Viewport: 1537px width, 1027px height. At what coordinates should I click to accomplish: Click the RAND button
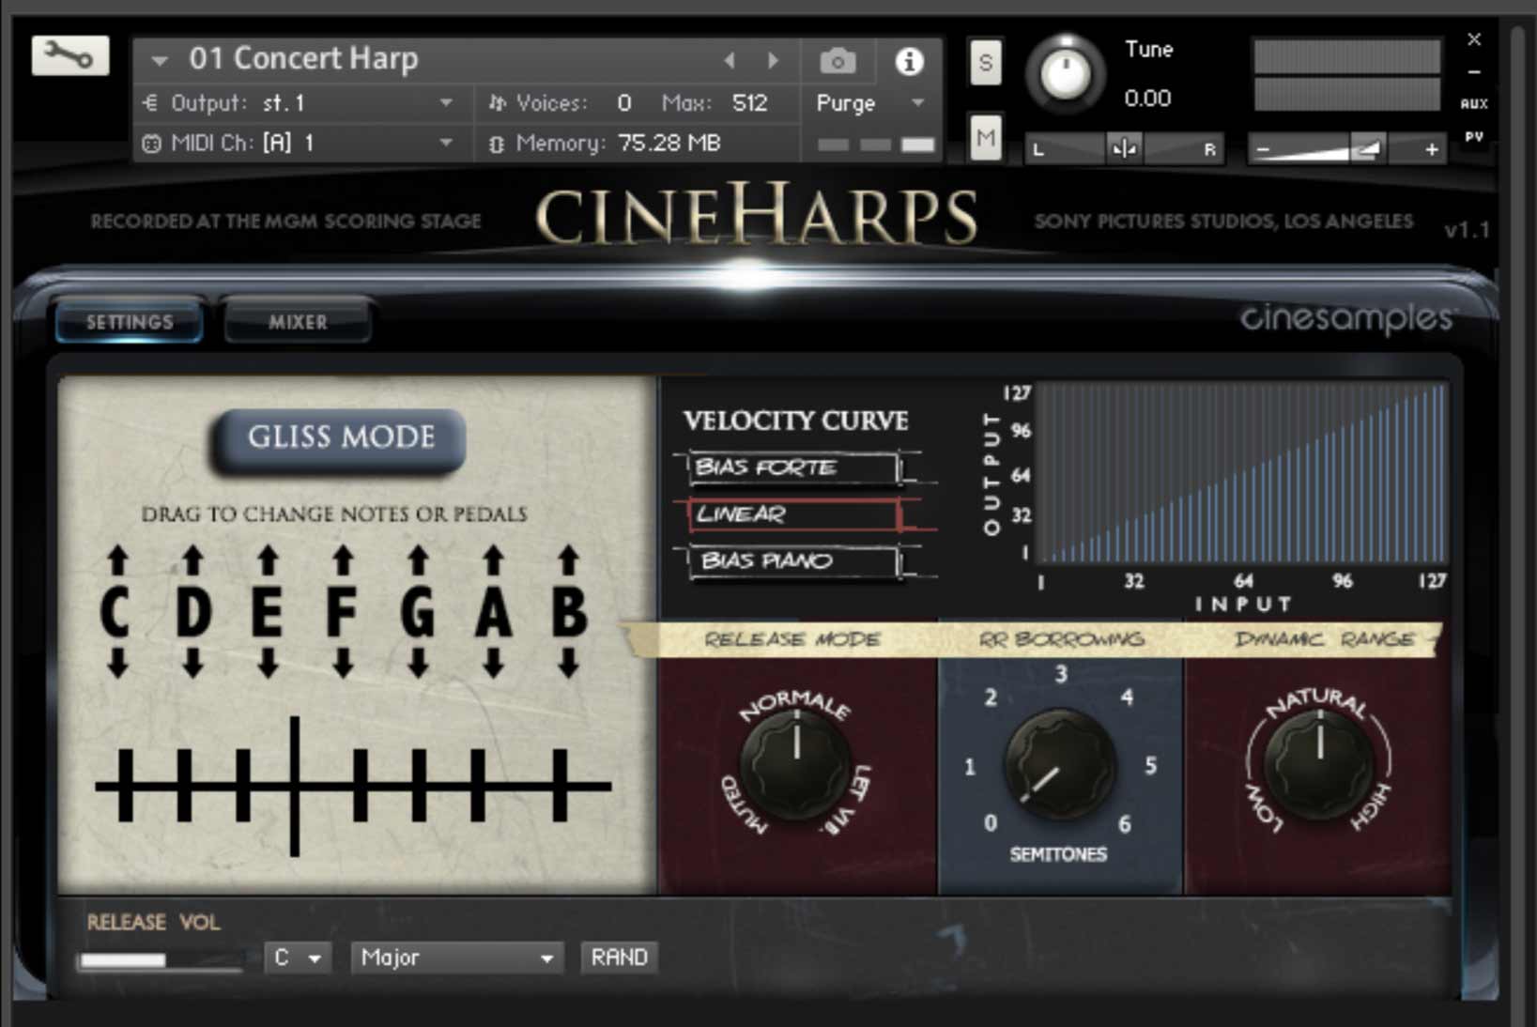click(x=619, y=957)
